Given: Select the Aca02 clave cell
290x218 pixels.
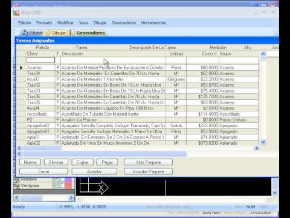Looking at the screenshot, I should point(40,79).
